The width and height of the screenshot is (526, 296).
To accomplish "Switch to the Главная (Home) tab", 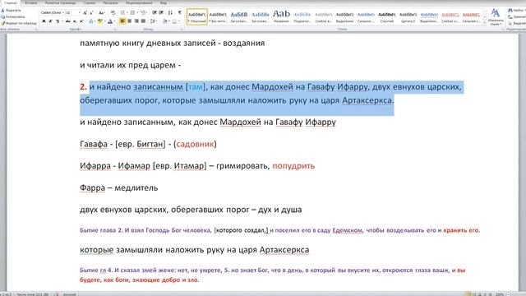I will tap(11, 3).
